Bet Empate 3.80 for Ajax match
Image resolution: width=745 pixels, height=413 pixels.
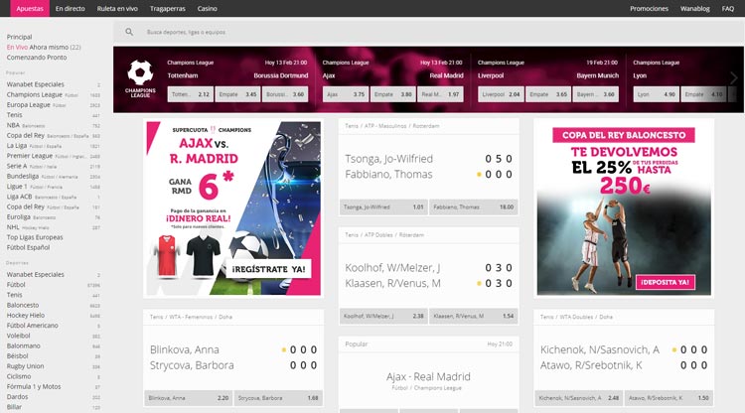(x=393, y=94)
